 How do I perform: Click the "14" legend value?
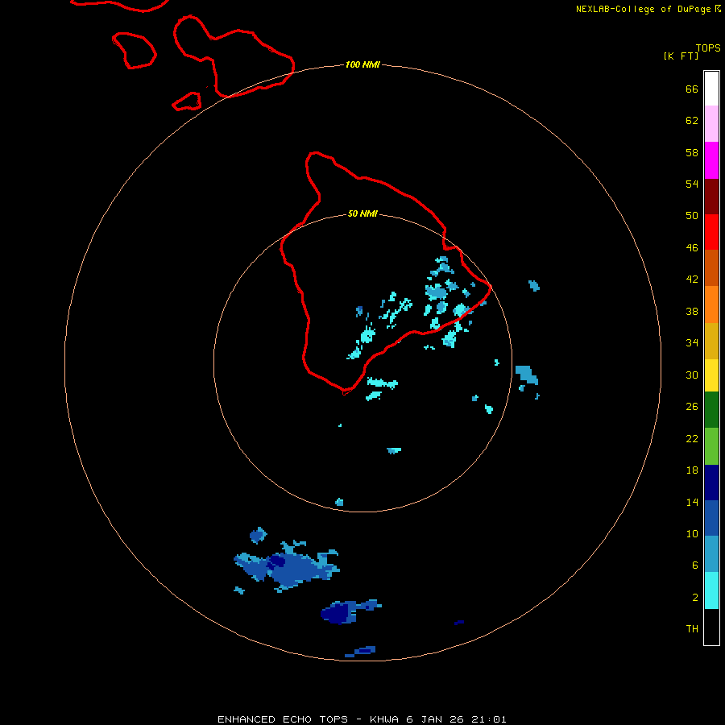pos(692,502)
